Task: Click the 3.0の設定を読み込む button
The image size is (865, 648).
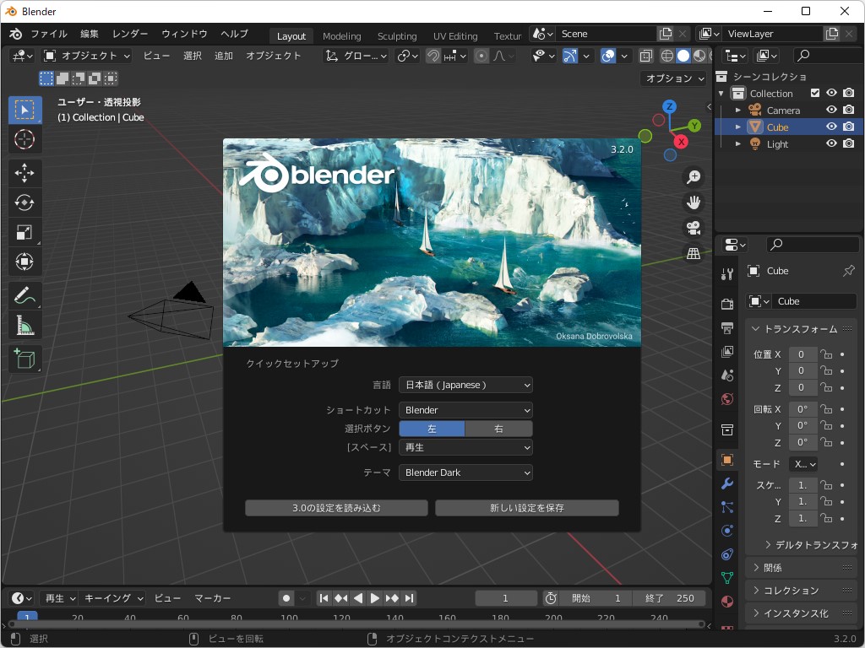Action: pos(336,507)
